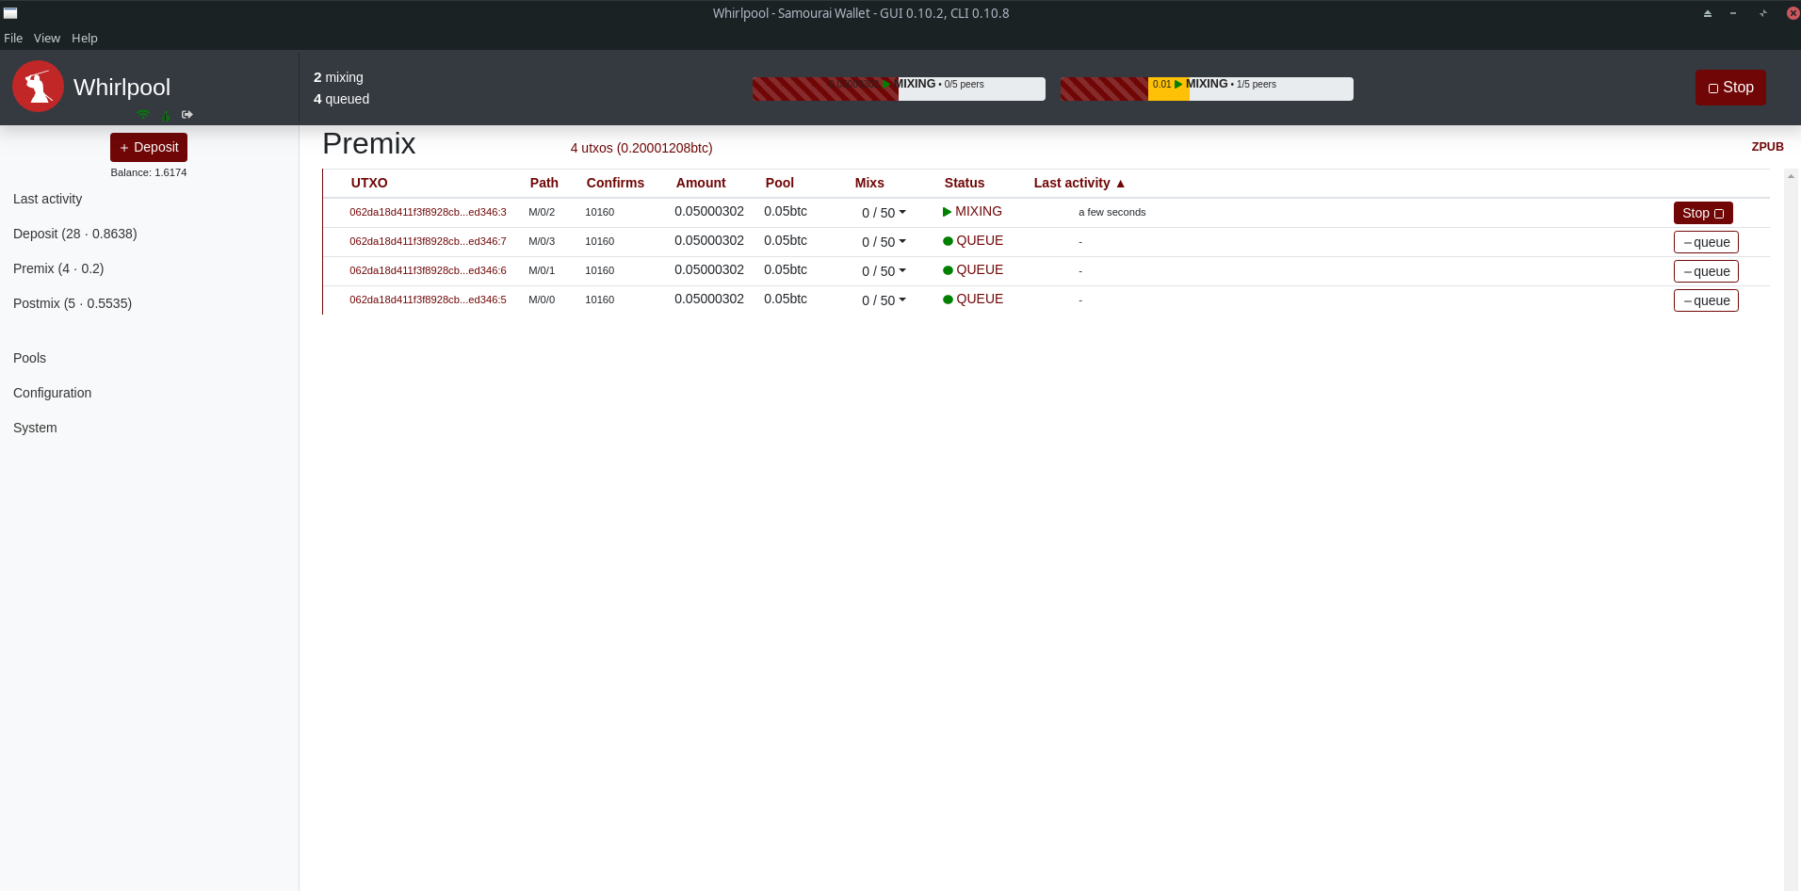Click the QUEUE status of ed346:7
Screen dimensions: 1801x891
click(973, 241)
